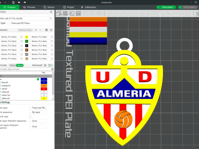This screenshot has height=149, width=199.
Task: Click the tan filament 12 color swatch
Action: 27,59
